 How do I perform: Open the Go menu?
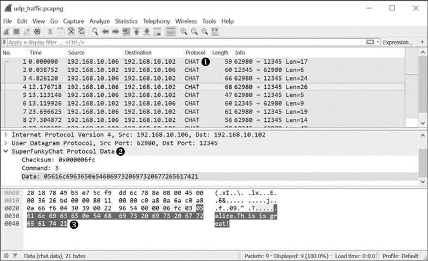coord(54,21)
